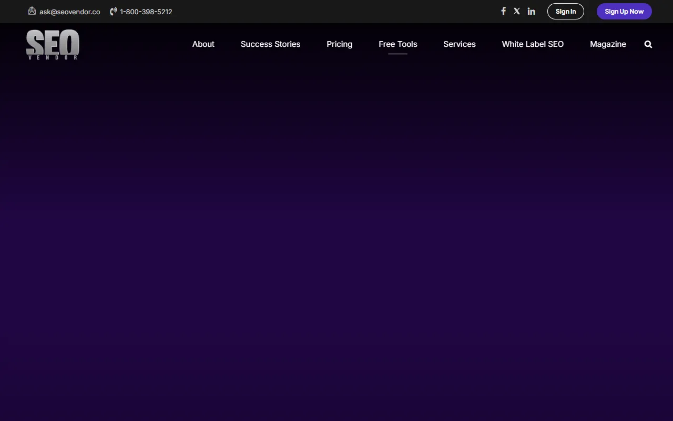The width and height of the screenshot is (673, 421).
Task: Go to Success Stories
Action: click(270, 44)
